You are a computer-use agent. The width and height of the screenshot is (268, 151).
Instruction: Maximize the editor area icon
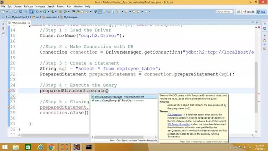pyautogui.click(x=257, y=22)
